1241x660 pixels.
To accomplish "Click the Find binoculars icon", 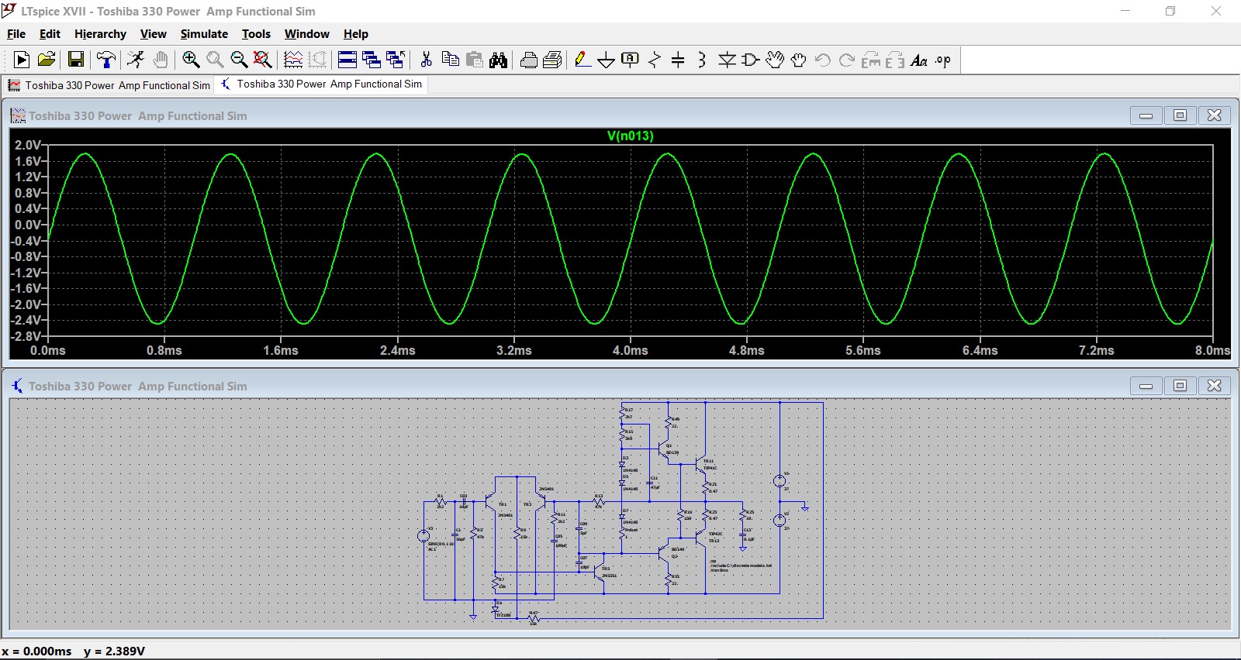I will pos(498,60).
